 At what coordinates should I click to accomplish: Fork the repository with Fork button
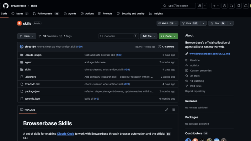(190, 23)
